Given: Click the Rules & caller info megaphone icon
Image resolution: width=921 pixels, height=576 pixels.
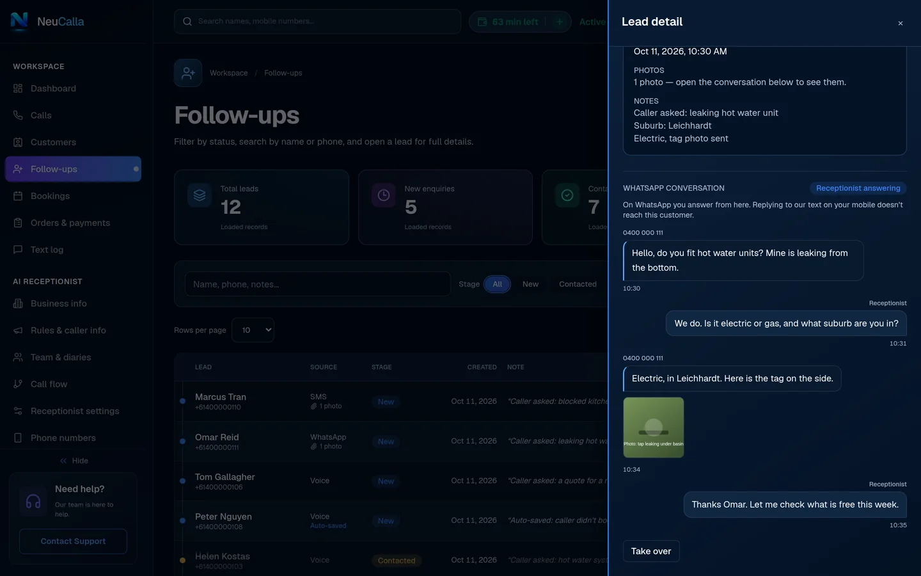Looking at the screenshot, I should (18, 330).
